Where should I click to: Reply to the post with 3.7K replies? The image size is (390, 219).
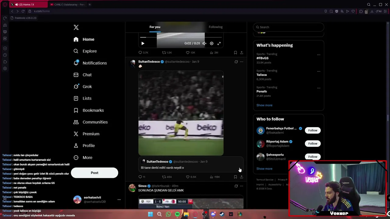143,53
